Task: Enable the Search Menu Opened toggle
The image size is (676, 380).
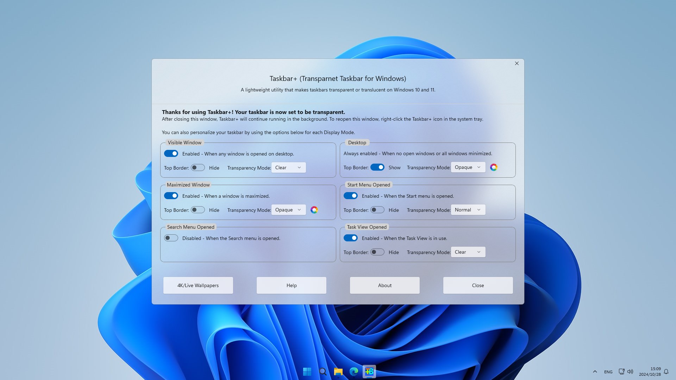Action: pyautogui.click(x=171, y=238)
